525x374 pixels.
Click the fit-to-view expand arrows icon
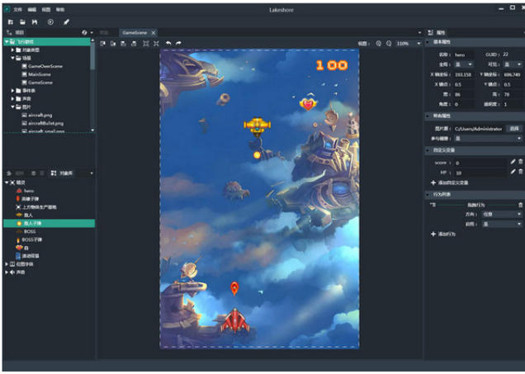coord(146,44)
